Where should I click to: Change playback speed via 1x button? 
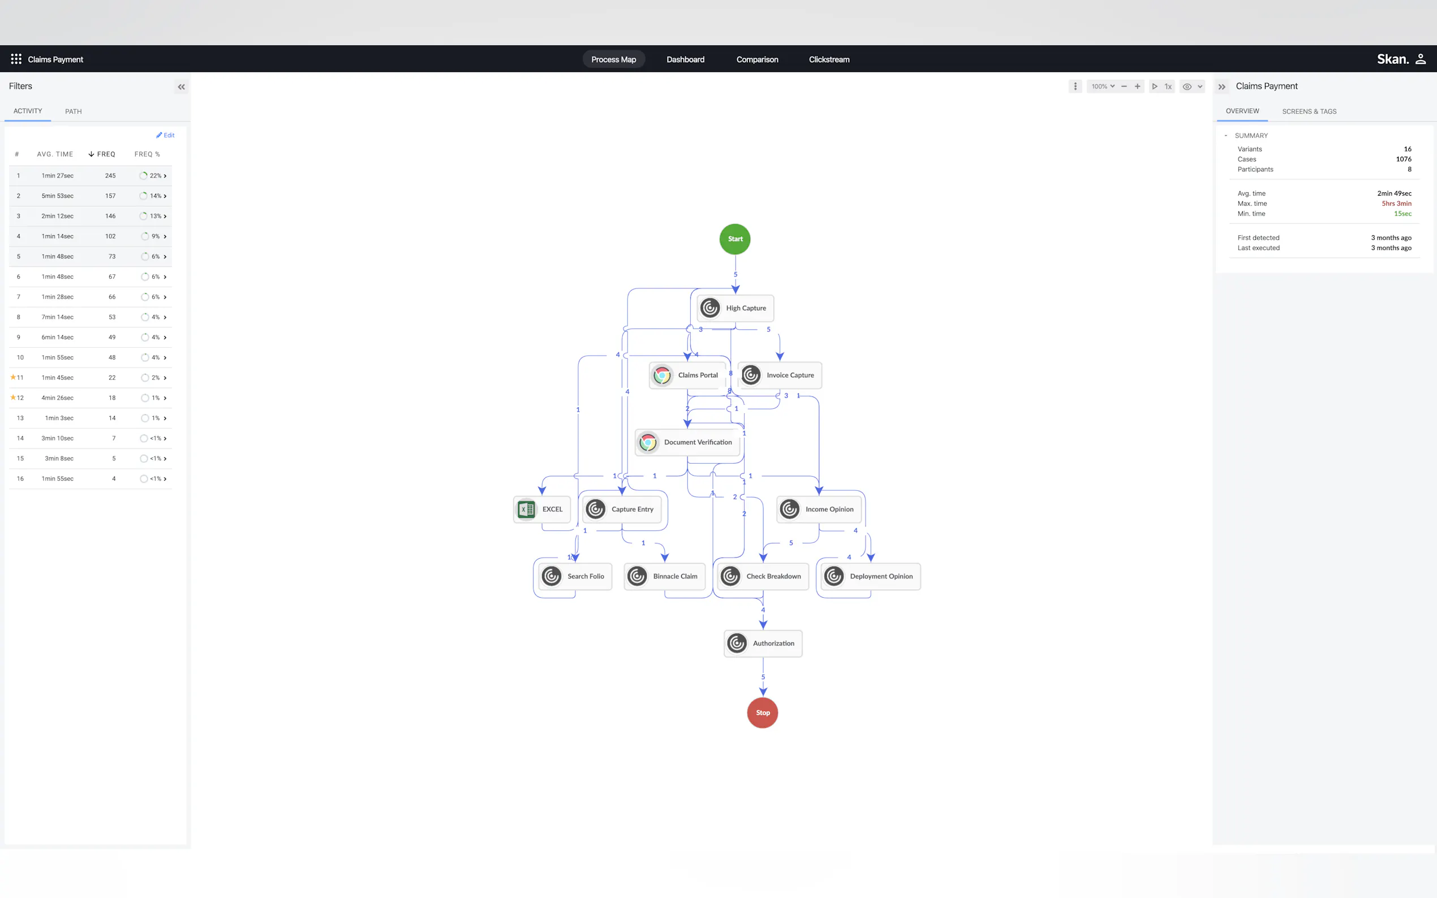1168,87
